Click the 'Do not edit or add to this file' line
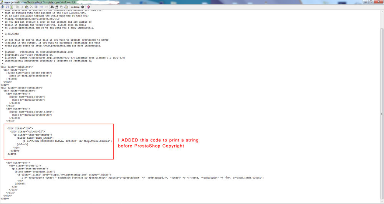The width and height of the screenshot is (384, 204). 55,40
